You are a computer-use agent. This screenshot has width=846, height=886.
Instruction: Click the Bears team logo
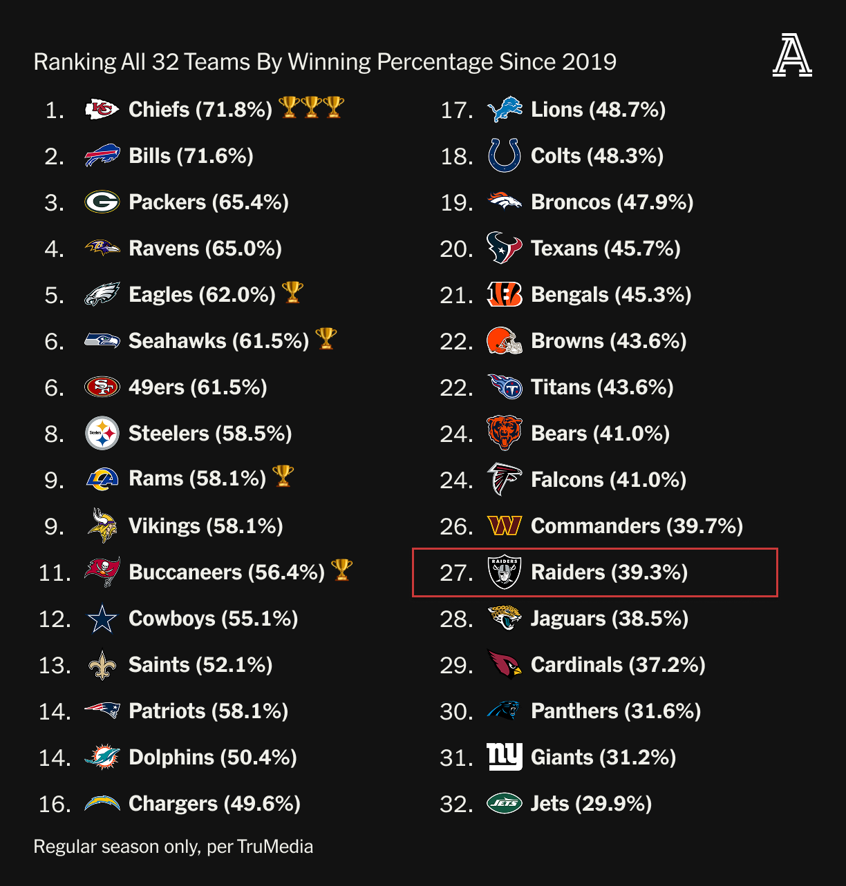[x=504, y=433]
